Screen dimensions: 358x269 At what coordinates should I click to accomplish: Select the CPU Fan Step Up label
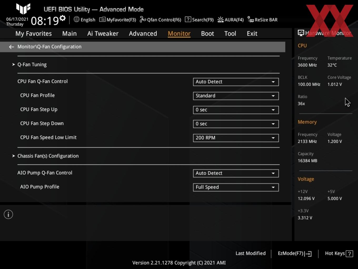39,109
